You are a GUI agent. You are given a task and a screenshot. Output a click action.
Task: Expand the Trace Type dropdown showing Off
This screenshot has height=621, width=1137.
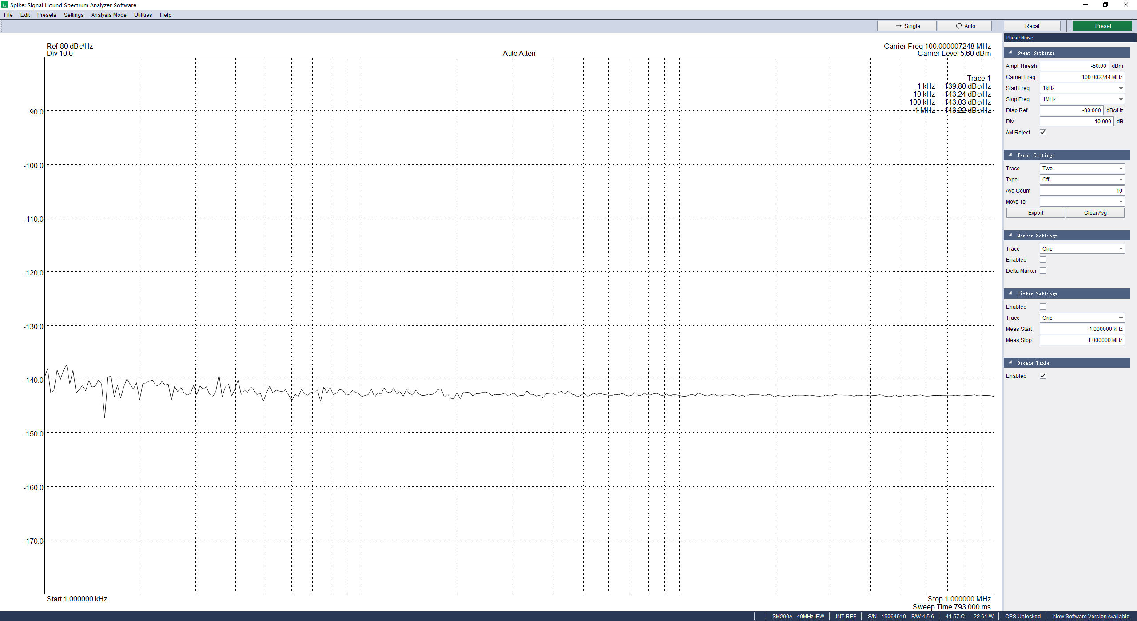pos(1082,180)
